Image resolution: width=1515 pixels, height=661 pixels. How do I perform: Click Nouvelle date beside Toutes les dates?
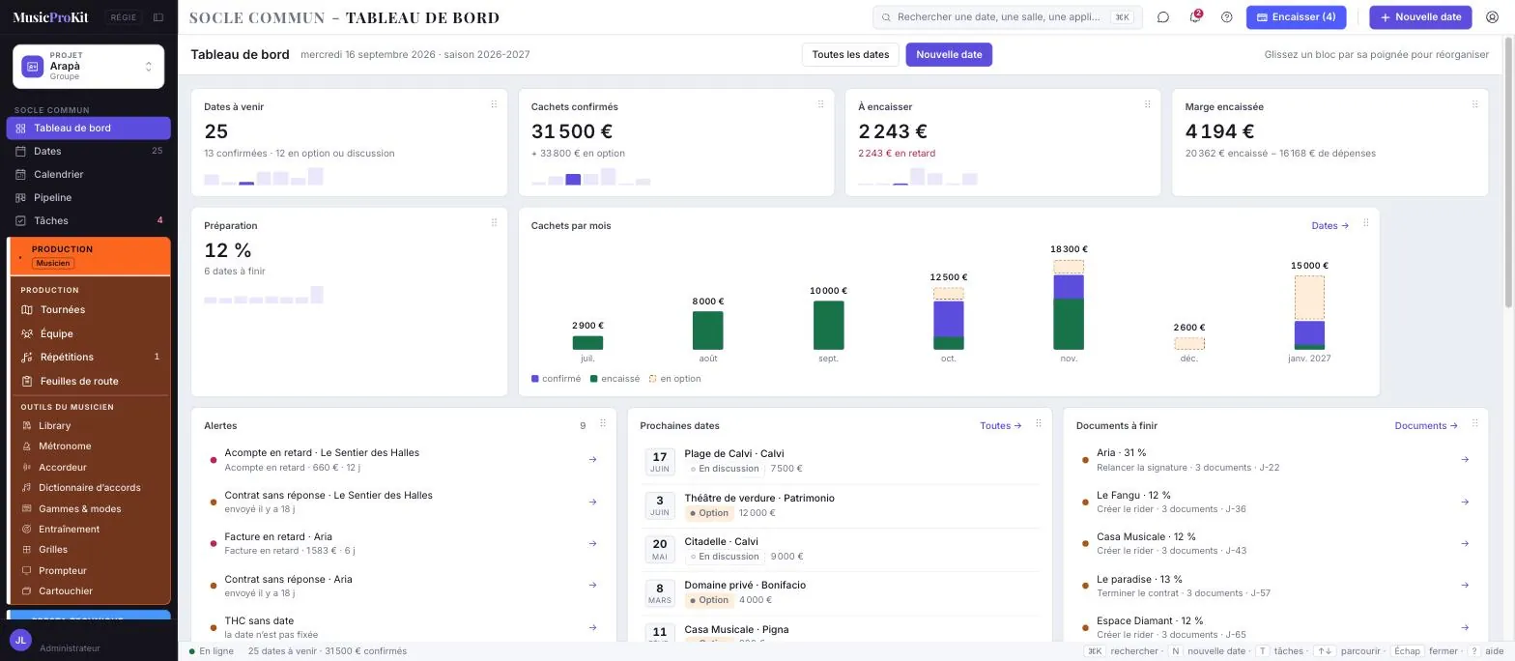point(949,55)
